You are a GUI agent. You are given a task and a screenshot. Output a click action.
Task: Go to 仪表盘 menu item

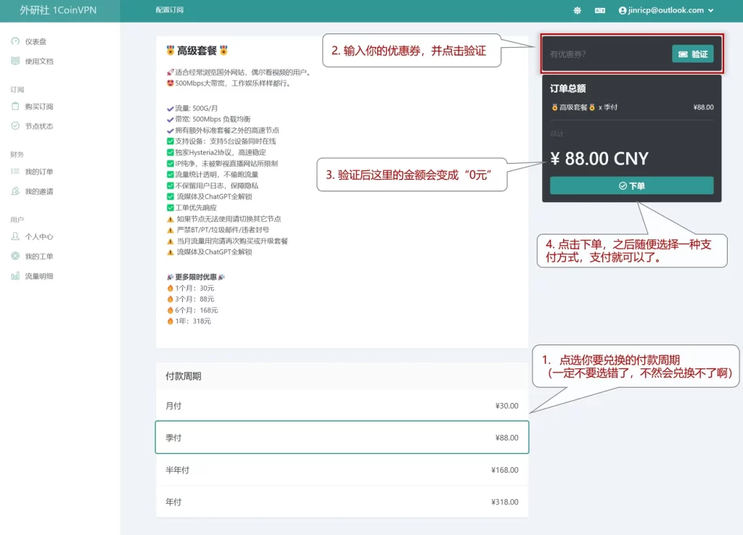[36, 41]
